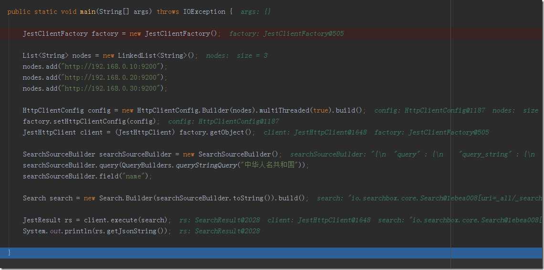Click 'queryStringQuery' italic method name

tap(206, 166)
